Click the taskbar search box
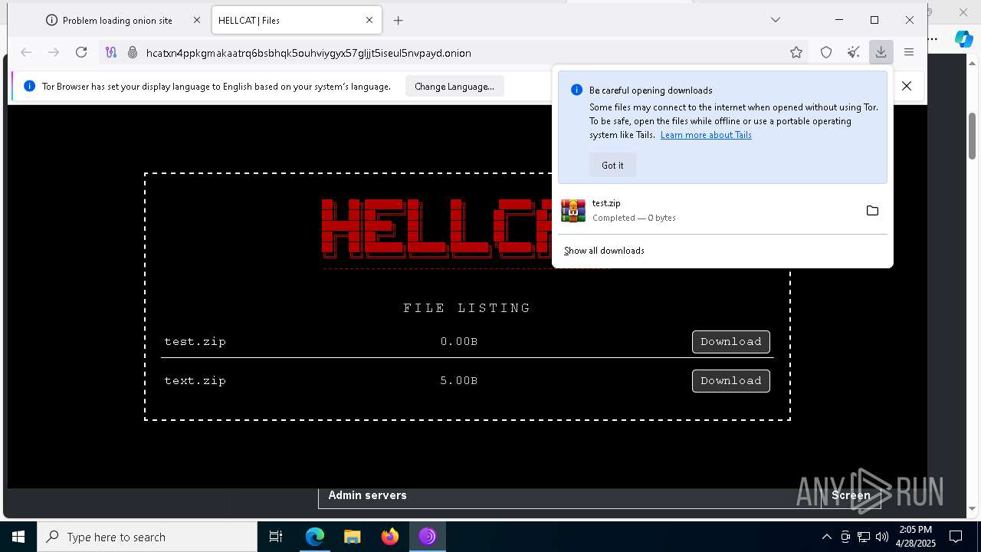Screen dimensions: 981x552 (147, 537)
